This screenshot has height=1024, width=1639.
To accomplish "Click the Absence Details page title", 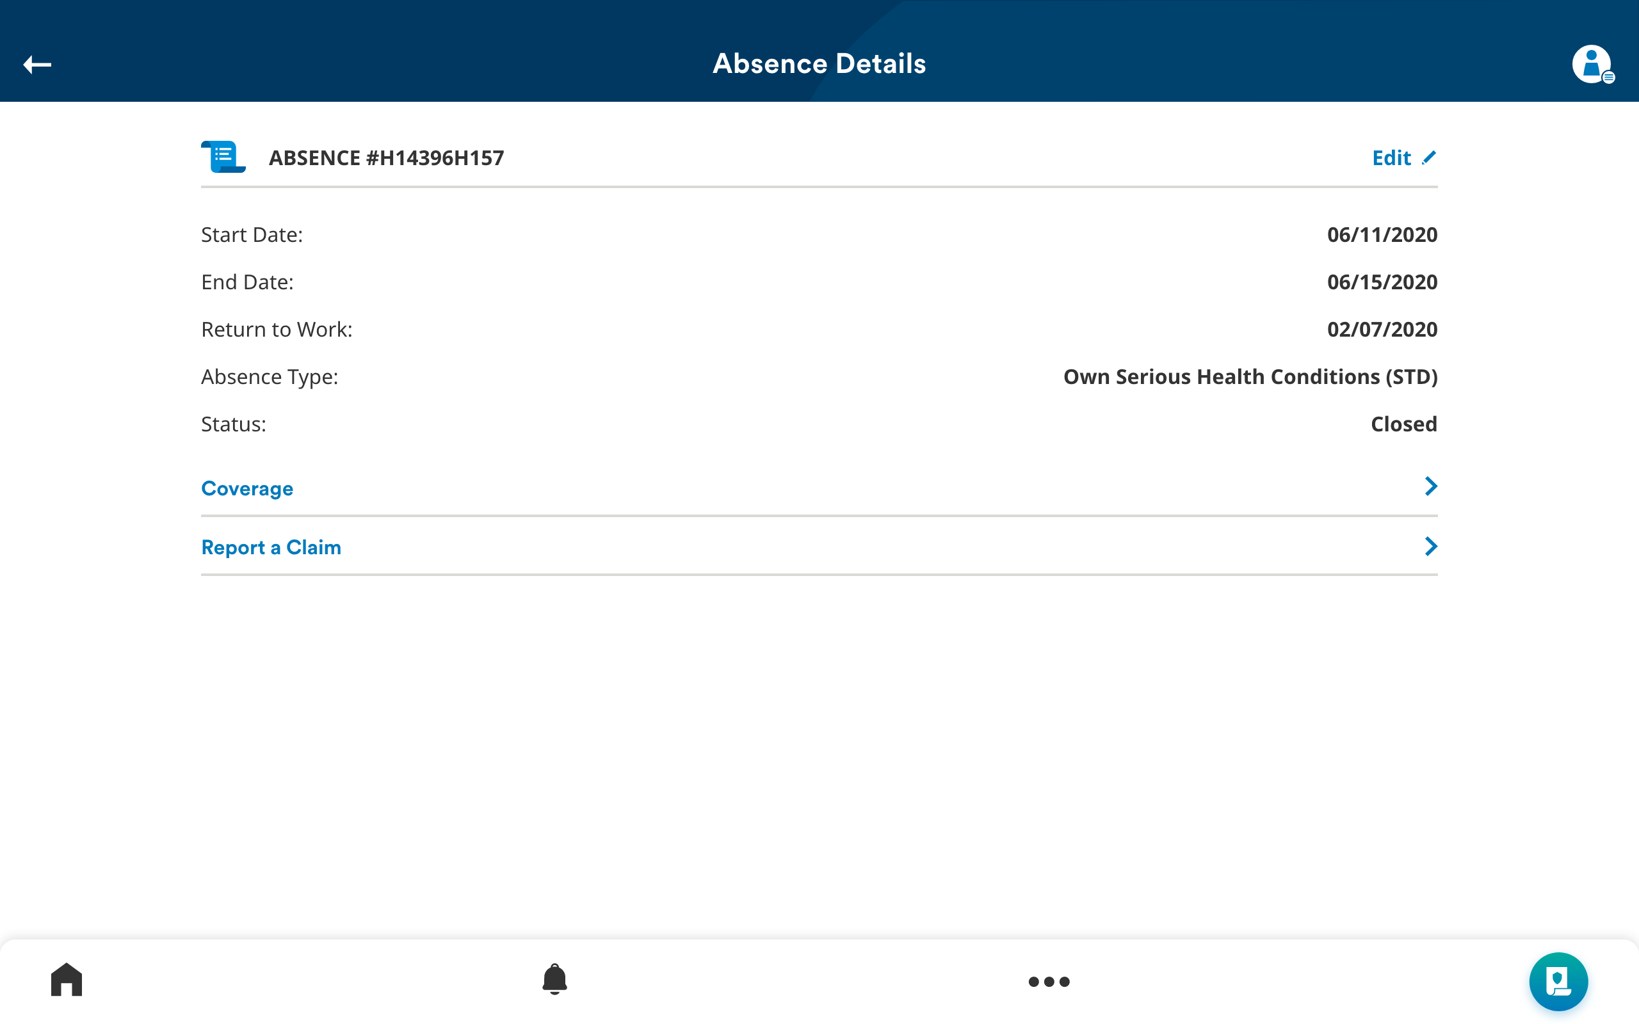I will point(819,63).
